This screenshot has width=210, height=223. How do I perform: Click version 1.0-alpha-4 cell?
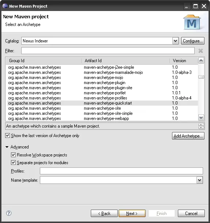pyautogui.click(x=182, y=98)
